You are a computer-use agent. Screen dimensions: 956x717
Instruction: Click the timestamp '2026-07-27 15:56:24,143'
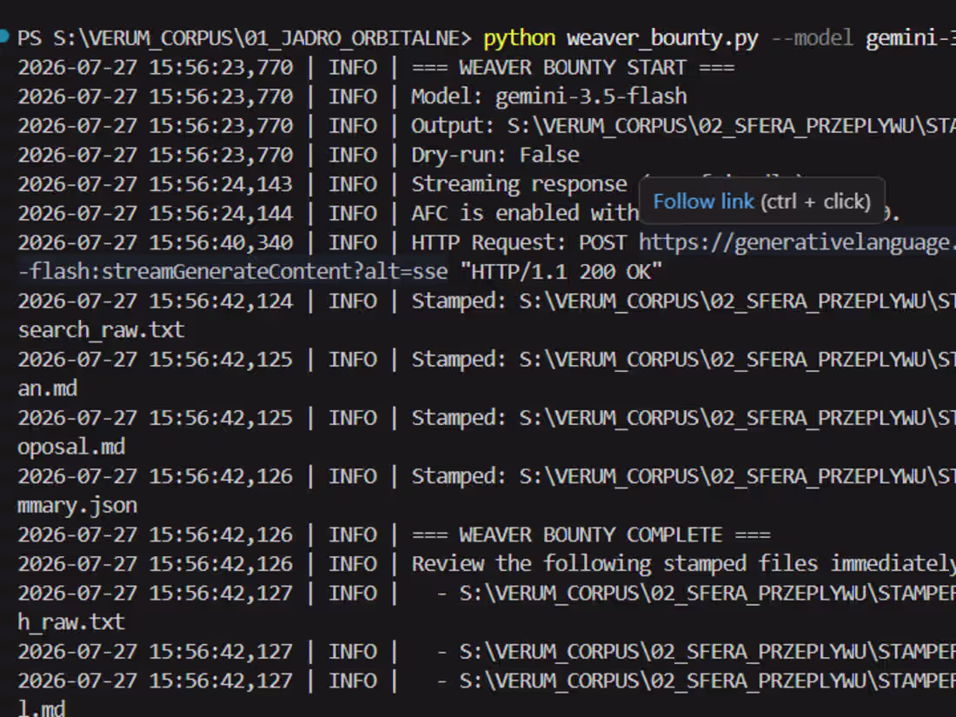click(x=156, y=184)
